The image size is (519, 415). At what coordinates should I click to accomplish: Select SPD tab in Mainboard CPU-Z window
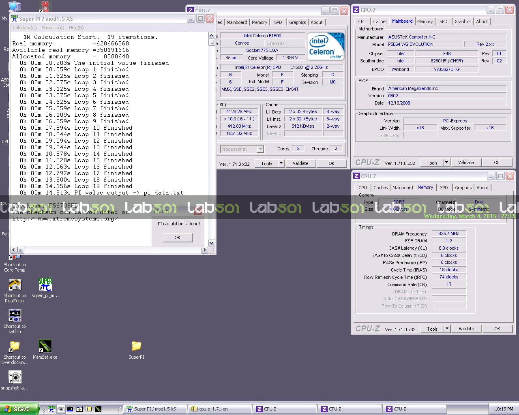444,21
